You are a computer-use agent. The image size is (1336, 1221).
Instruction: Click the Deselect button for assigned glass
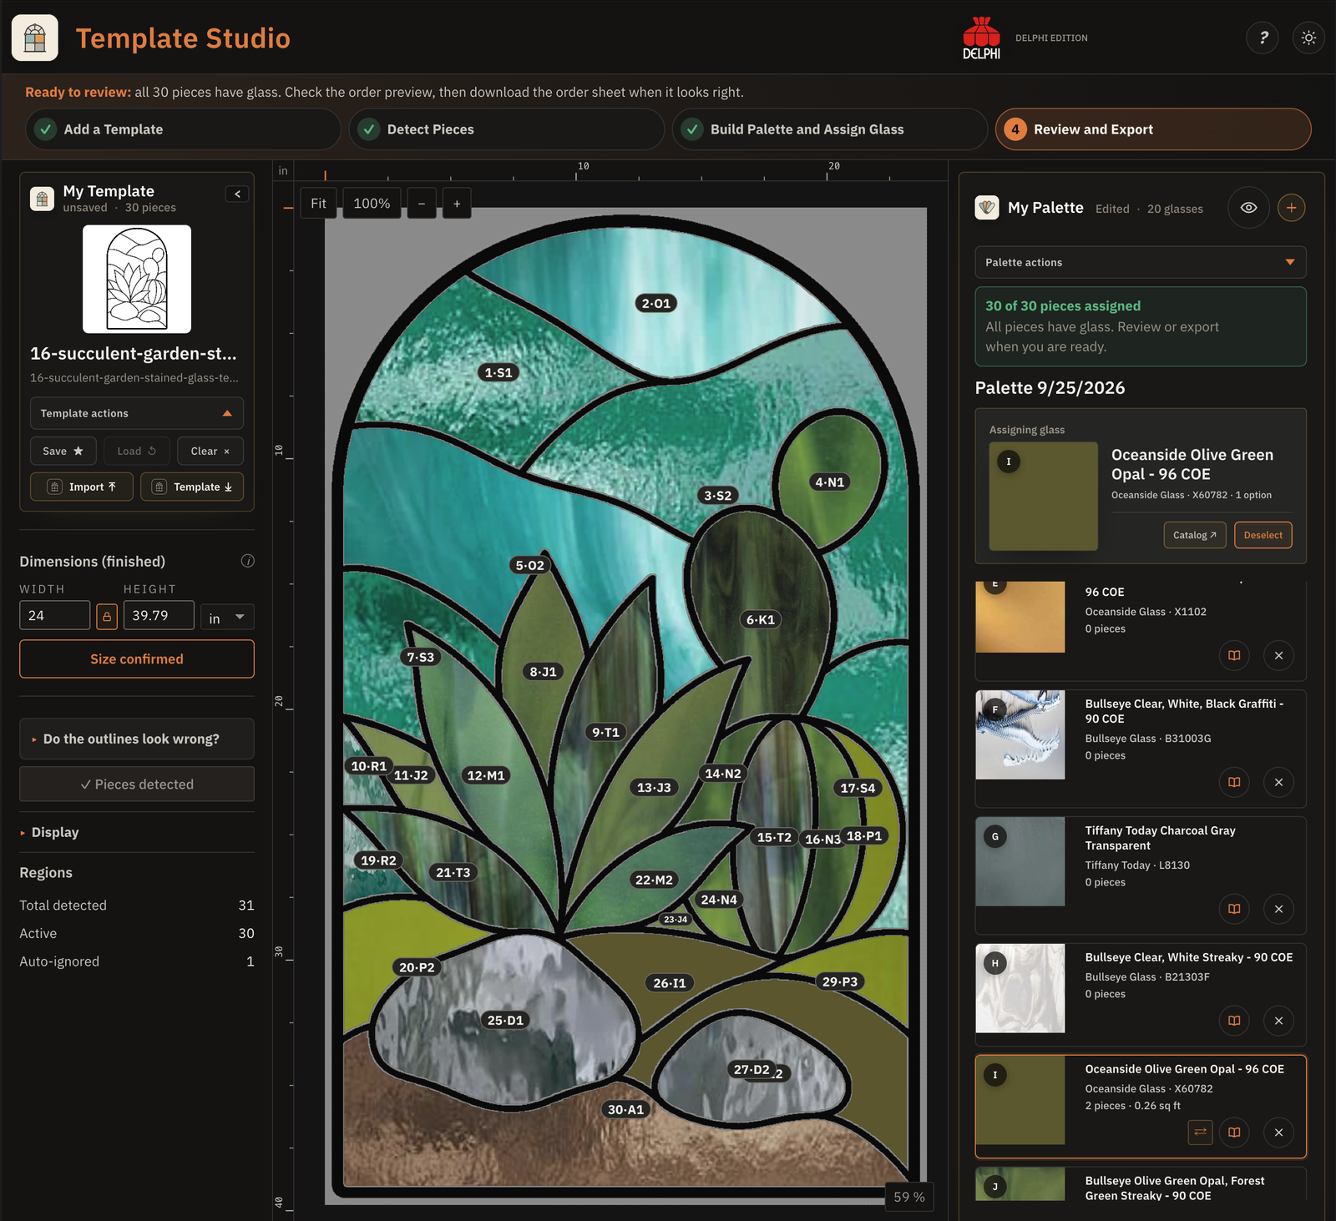(x=1263, y=535)
